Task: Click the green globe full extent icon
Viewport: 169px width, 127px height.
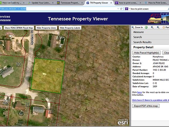Action: pos(146,27)
